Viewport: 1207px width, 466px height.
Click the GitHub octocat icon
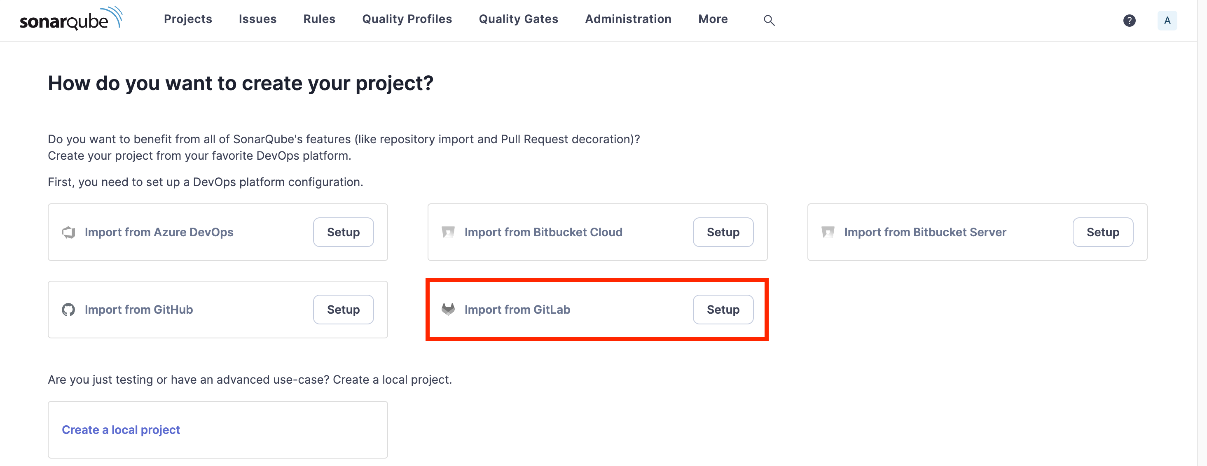[68, 310]
